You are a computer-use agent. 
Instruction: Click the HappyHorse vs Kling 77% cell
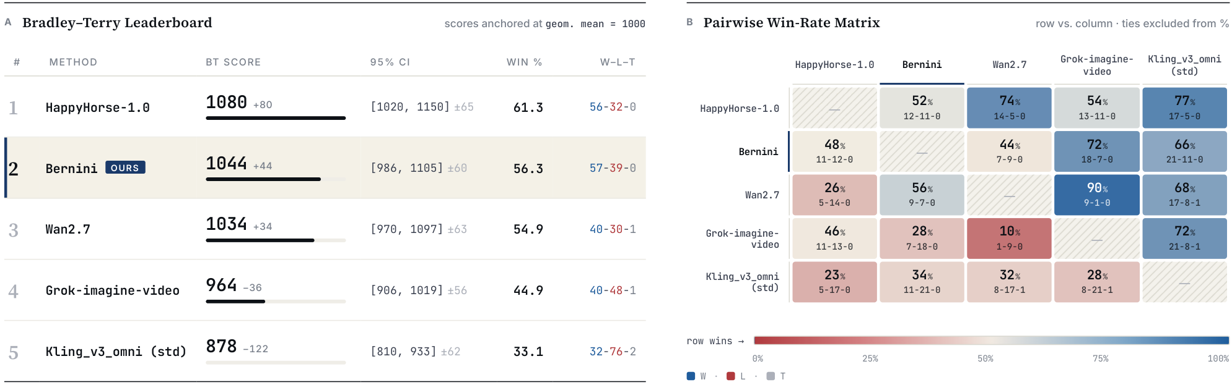(1185, 108)
